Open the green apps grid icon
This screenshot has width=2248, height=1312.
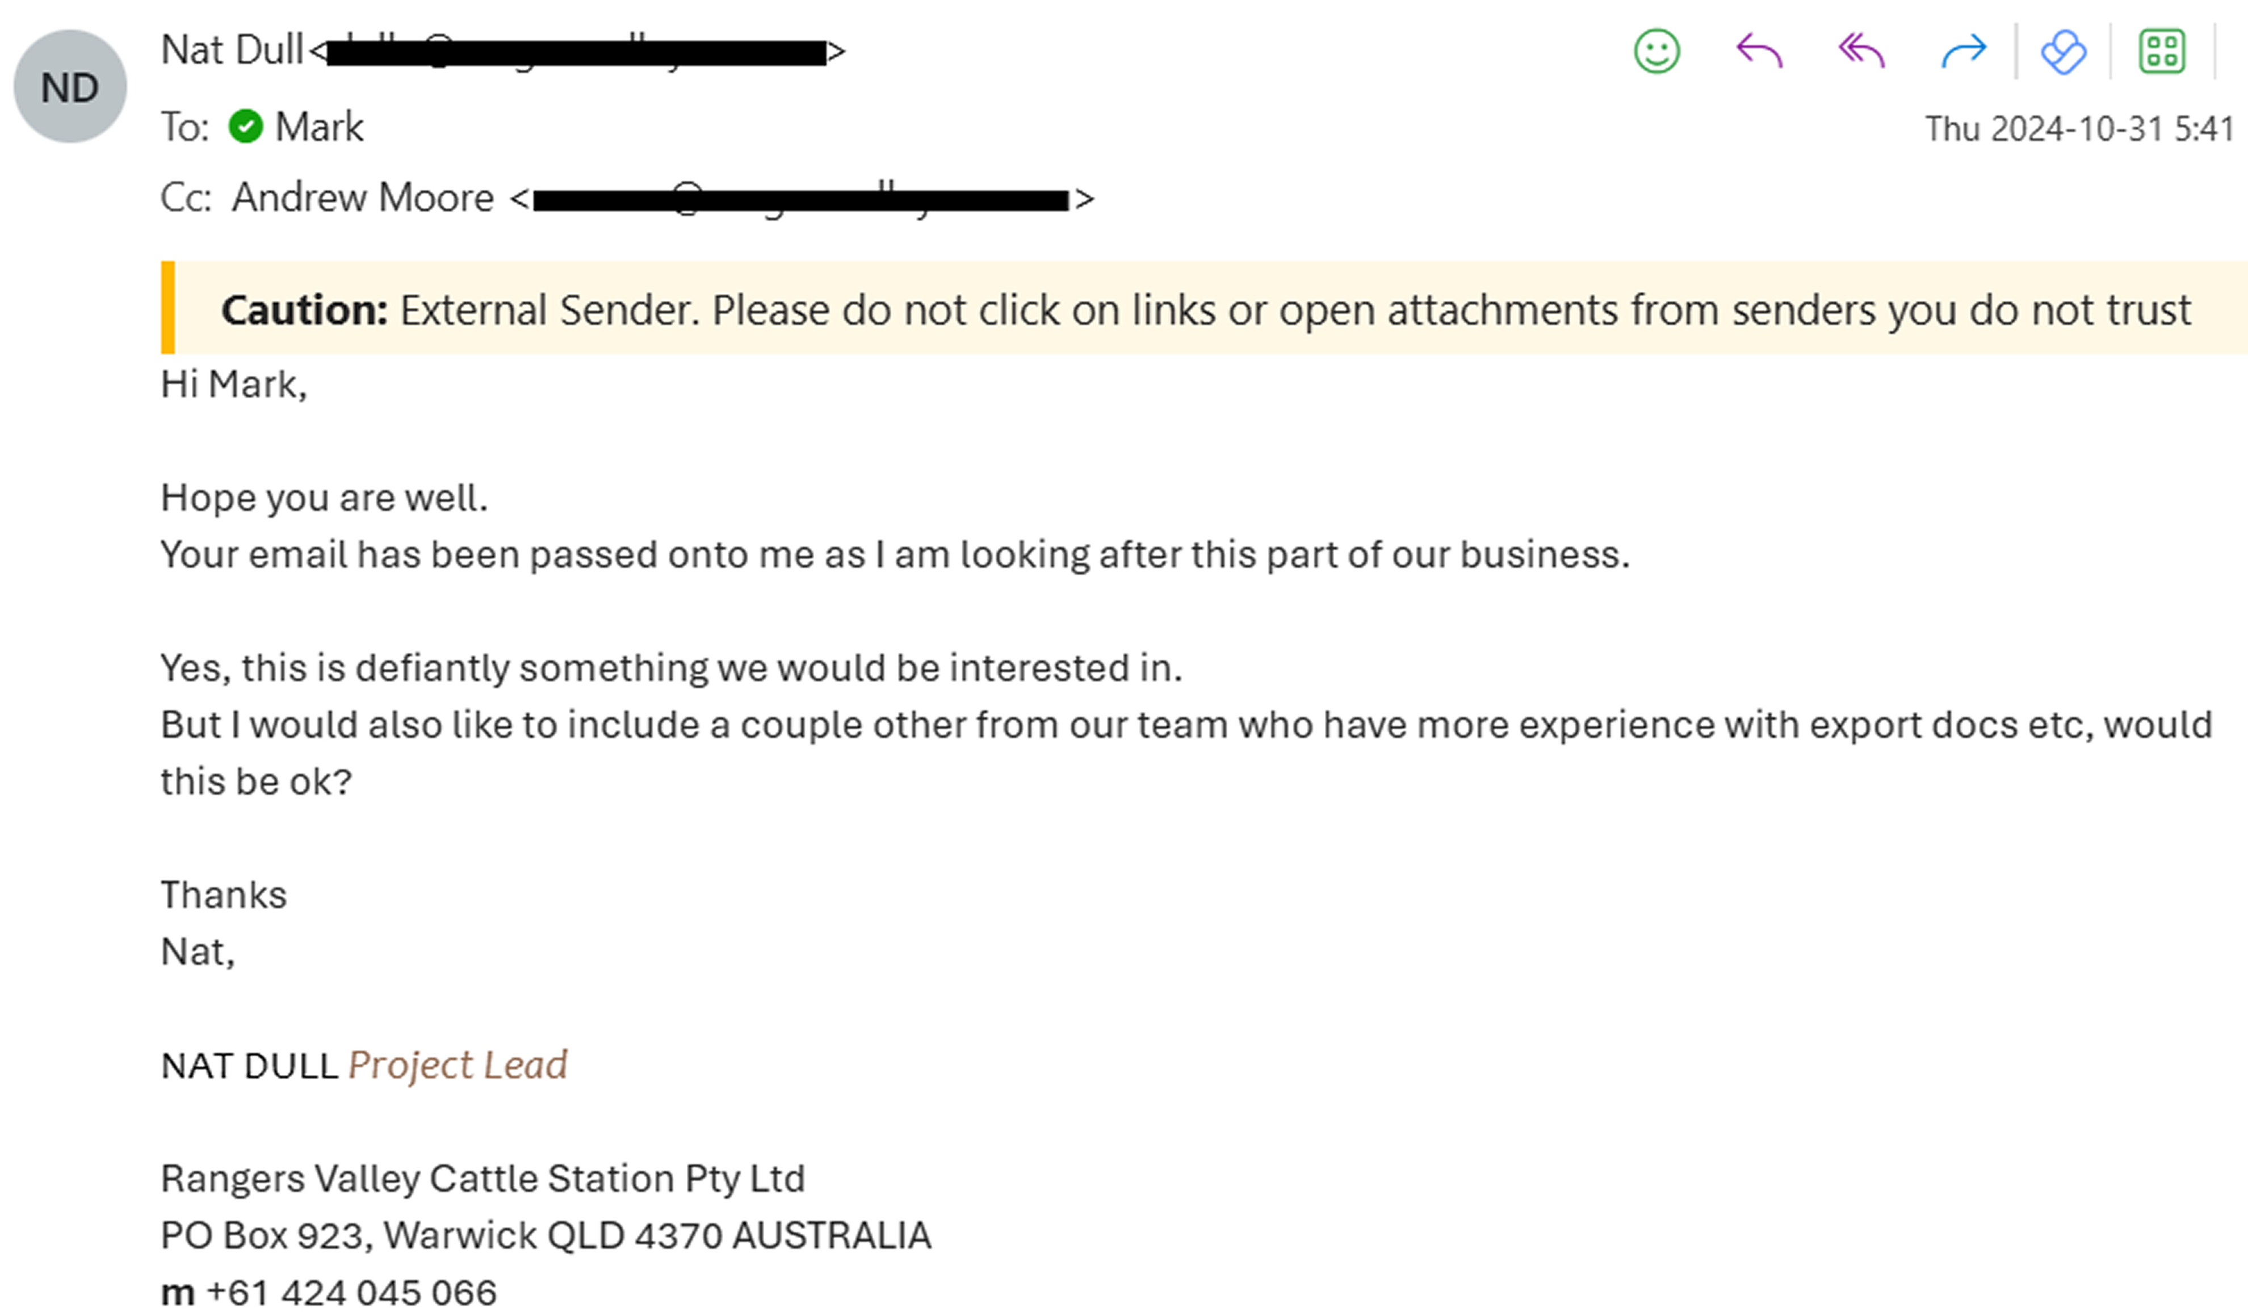pyautogui.click(x=2162, y=51)
